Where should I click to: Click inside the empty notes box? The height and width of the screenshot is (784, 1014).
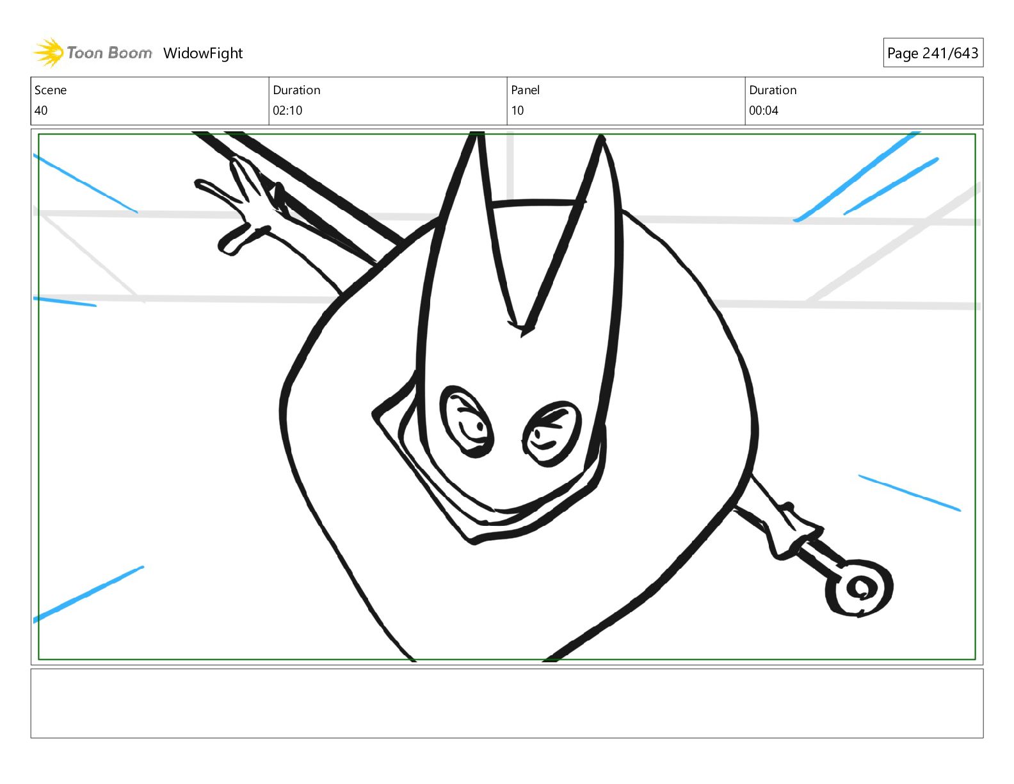pyautogui.click(x=506, y=703)
